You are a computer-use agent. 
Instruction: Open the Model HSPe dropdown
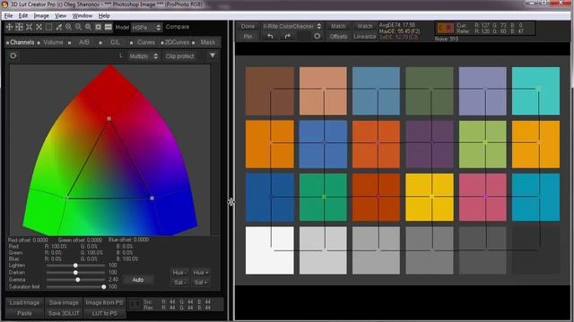point(146,28)
